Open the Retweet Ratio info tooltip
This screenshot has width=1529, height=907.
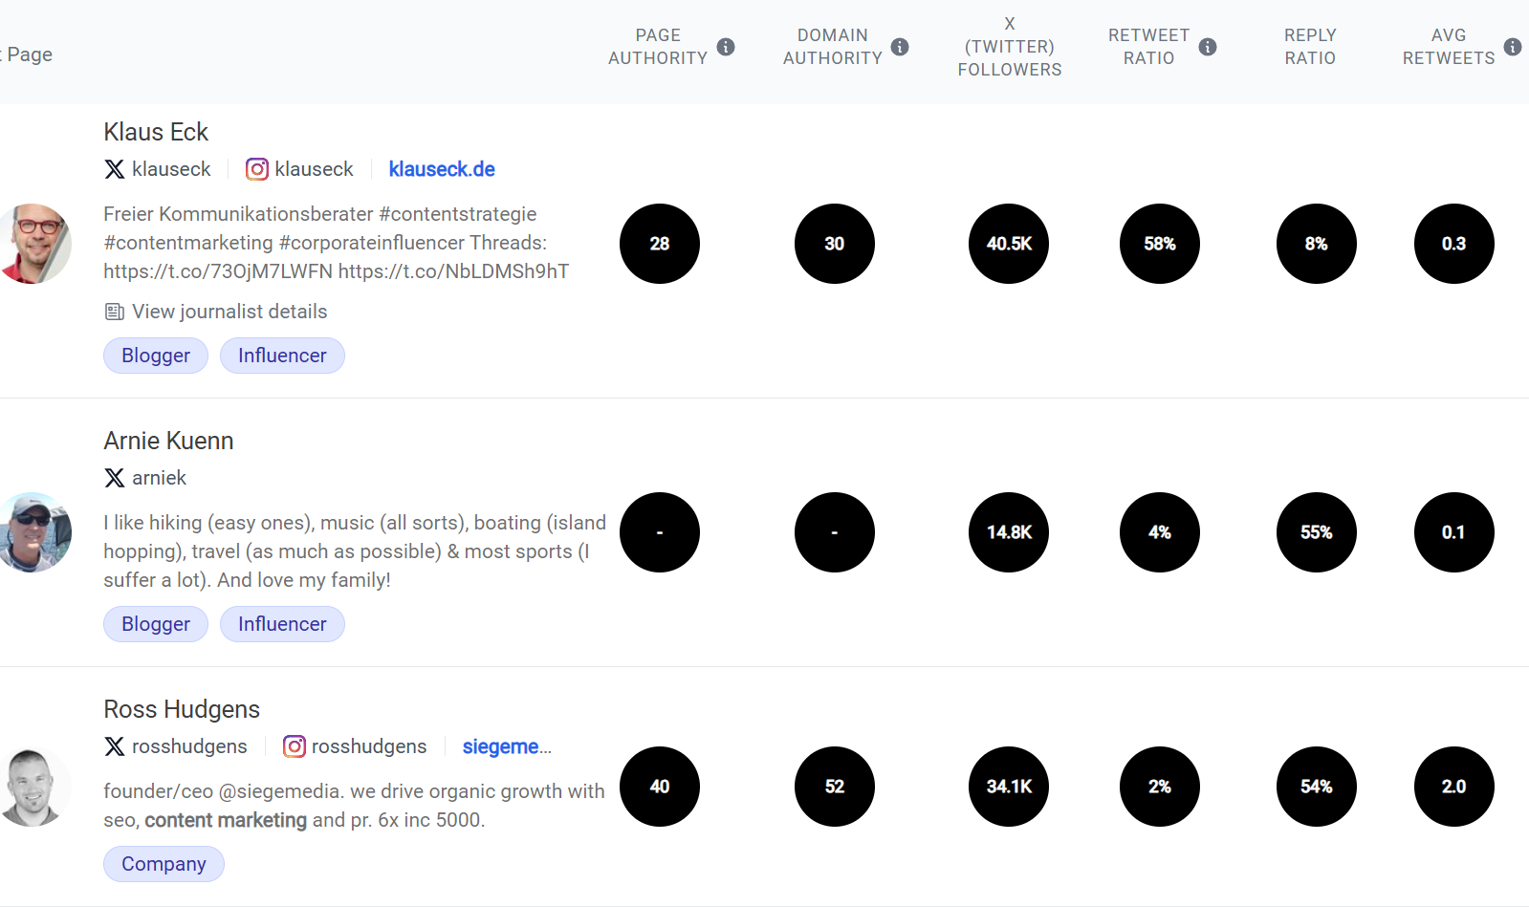1210,46
